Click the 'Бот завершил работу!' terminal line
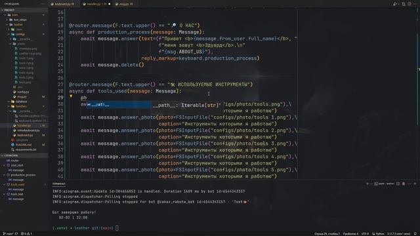The image size is (420, 236). click(x=74, y=212)
